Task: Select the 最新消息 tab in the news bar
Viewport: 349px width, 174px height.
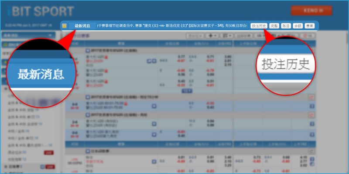Action: point(82,26)
